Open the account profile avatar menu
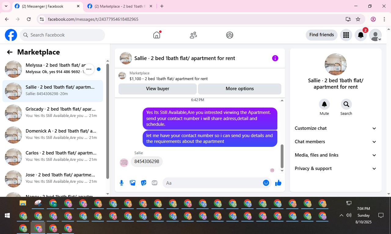The width and height of the screenshot is (391, 234). pyautogui.click(x=375, y=35)
